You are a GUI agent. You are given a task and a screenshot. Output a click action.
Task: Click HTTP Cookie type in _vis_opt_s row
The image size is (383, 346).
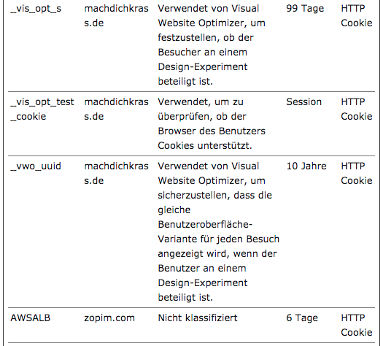coord(357,15)
